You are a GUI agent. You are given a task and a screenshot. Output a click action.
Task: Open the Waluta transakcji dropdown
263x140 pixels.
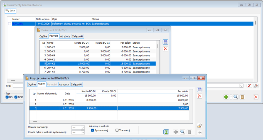[x=83, y=128]
